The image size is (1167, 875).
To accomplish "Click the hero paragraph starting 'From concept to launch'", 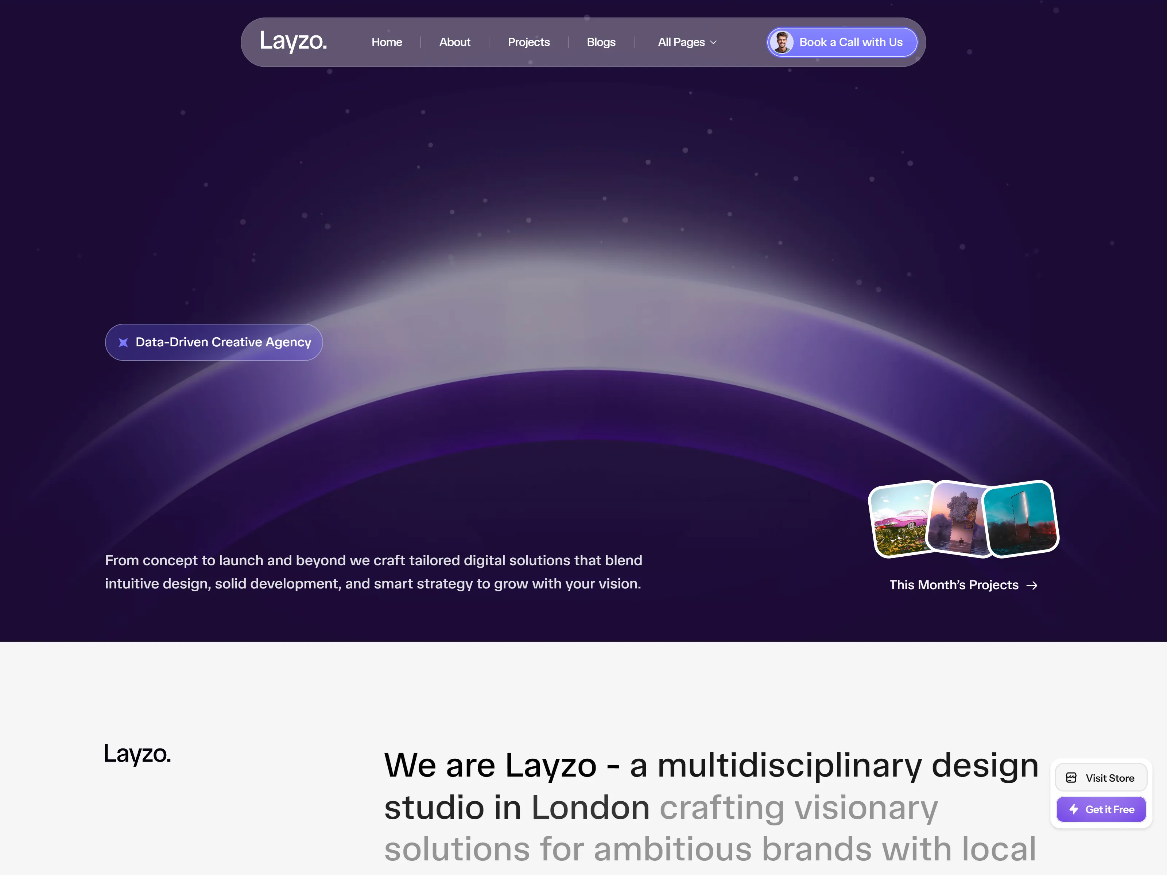I will (373, 572).
